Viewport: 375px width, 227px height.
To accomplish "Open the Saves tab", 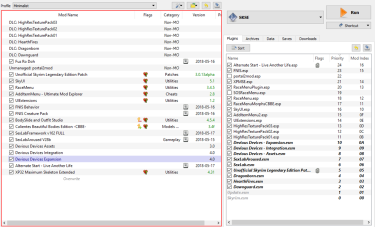I will tap(287, 38).
